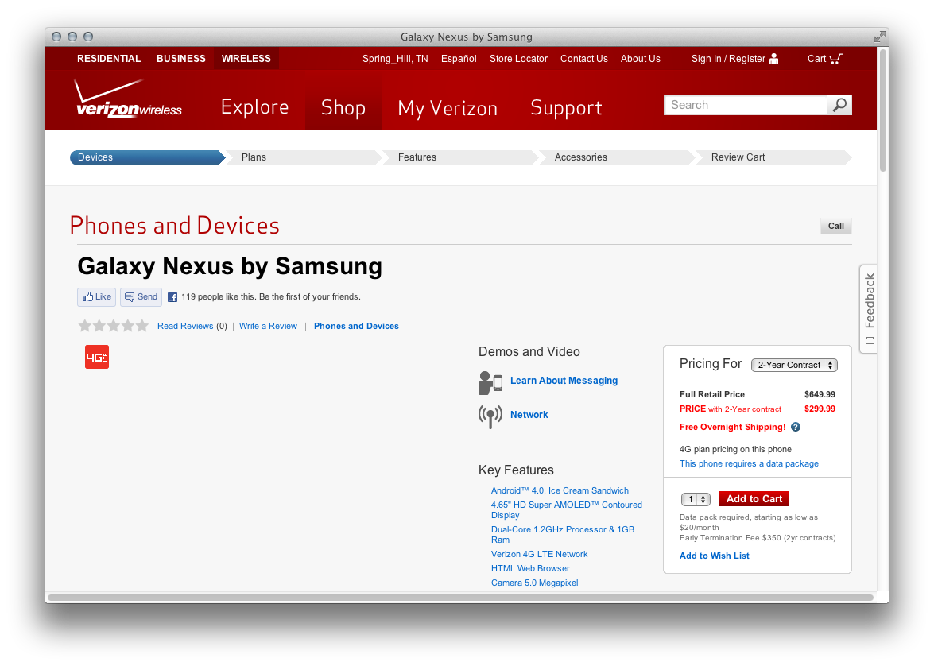This screenshot has height=666, width=934.
Task: Open the quantity selector dropdown
Action: coord(696,499)
